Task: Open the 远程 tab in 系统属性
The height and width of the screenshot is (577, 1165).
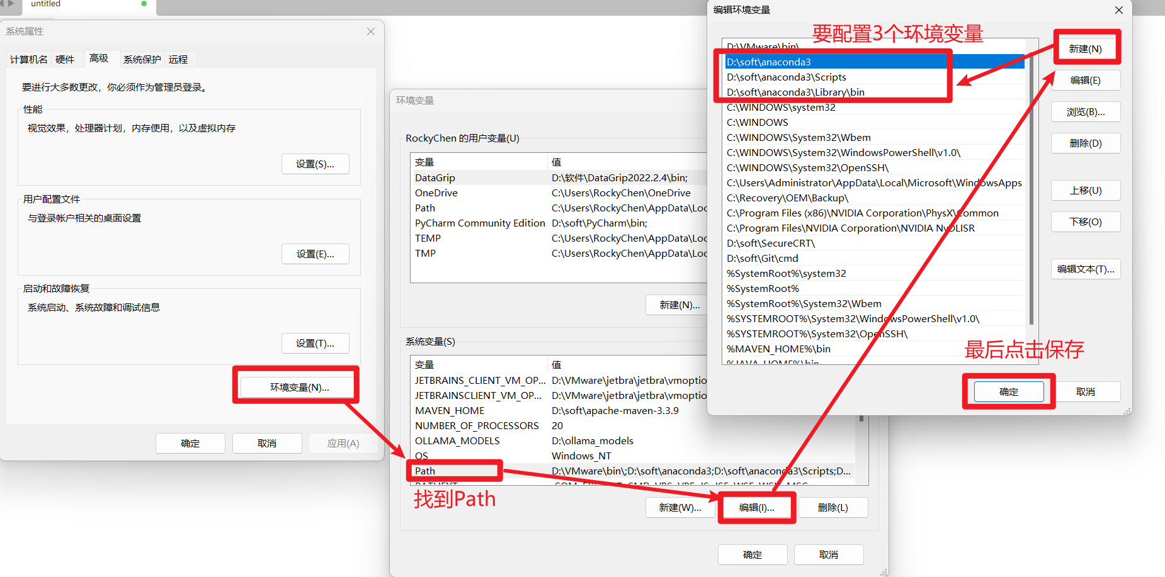Action: (178, 59)
